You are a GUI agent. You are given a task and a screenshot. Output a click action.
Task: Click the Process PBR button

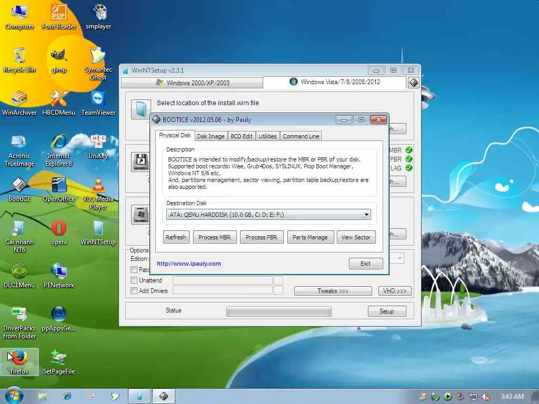261,237
